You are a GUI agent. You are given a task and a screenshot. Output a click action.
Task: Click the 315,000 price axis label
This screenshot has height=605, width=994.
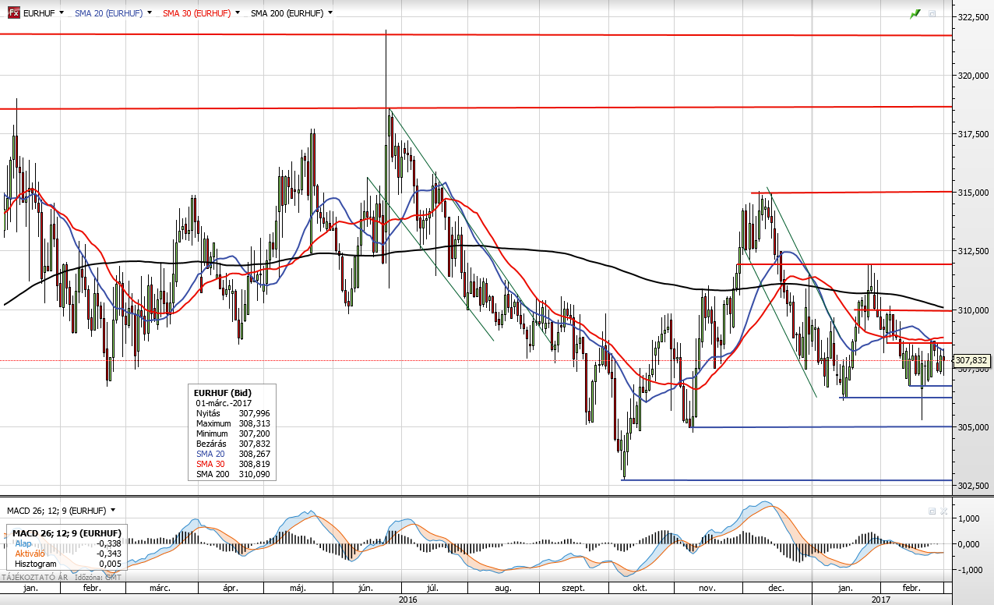(x=972, y=193)
